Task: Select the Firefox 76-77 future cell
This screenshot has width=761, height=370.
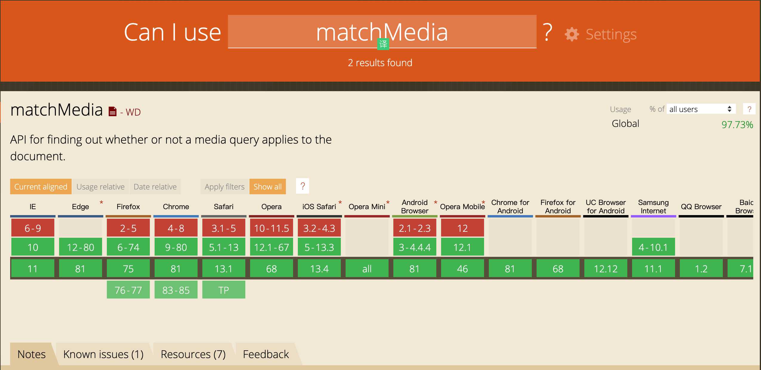Action: pyautogui.click(x=128, y=290)
